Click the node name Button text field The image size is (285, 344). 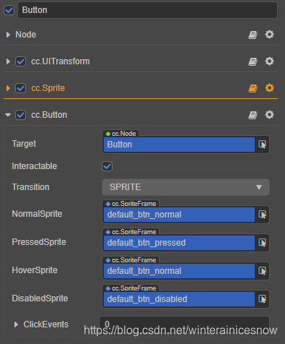(148, 10)
